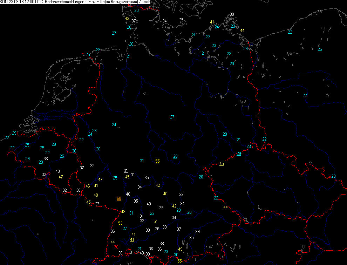Select the underlined cyan 29 near Czech border
The height and width of the screenshot is (265, 347).
(239, 154)
